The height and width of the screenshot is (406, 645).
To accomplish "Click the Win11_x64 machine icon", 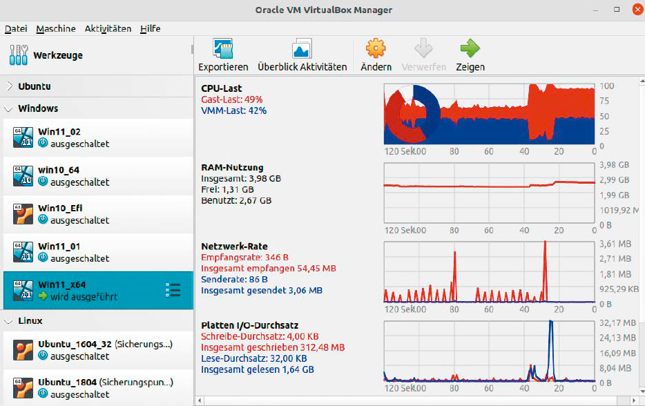I will [x=23, y=291].
